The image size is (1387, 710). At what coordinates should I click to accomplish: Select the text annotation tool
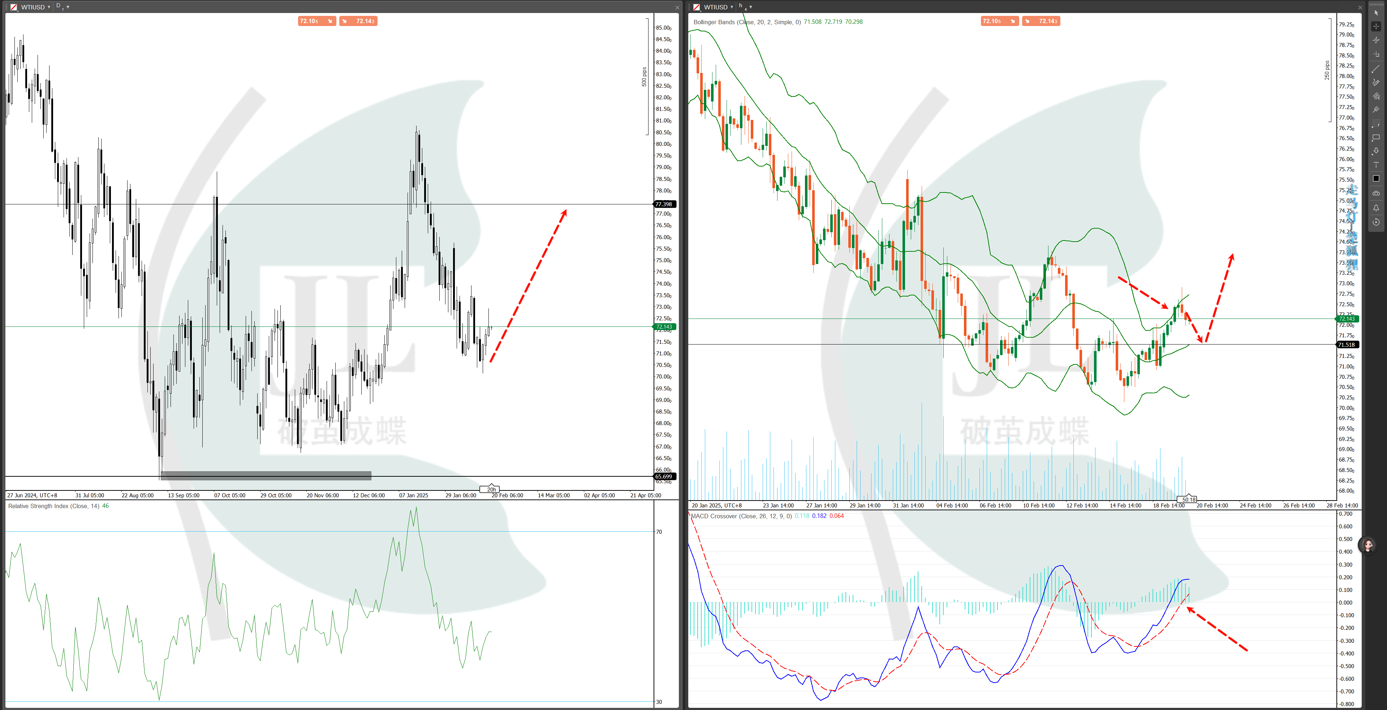point(1376,165)
